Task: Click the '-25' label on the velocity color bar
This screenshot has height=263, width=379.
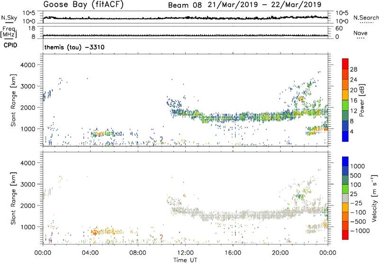Action: 356,203
